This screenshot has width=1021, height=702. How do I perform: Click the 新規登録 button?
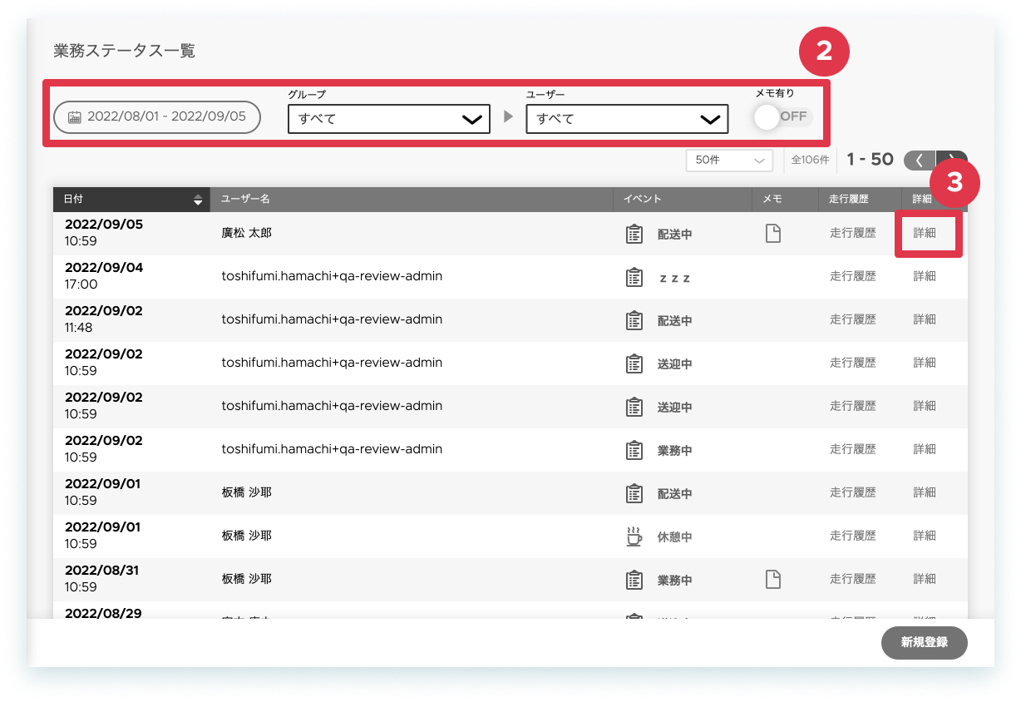[925, 643]
